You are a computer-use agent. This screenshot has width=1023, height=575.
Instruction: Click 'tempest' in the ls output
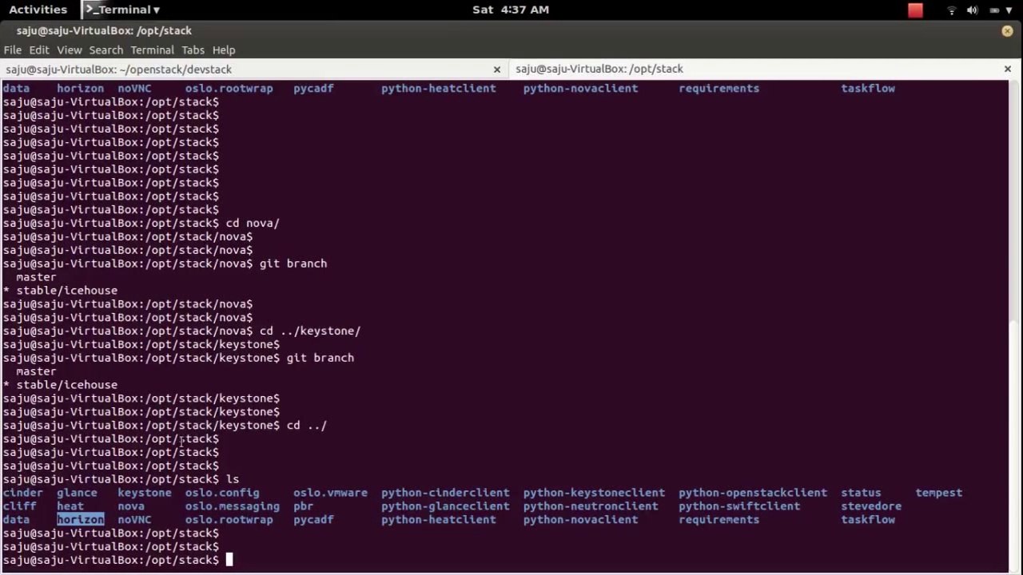[939, 493]
